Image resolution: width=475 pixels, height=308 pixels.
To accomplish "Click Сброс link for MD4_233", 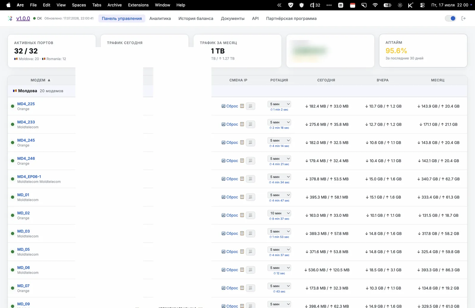I will click(232, 124).
